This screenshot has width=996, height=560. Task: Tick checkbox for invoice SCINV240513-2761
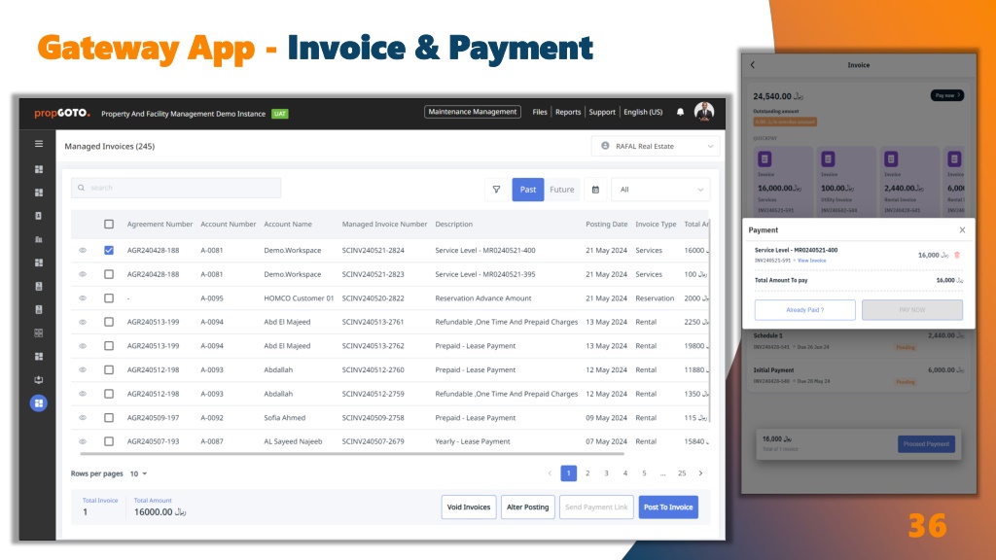coord(109,322)
